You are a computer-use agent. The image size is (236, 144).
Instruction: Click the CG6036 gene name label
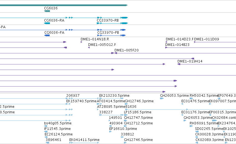(x=51, y=8)
